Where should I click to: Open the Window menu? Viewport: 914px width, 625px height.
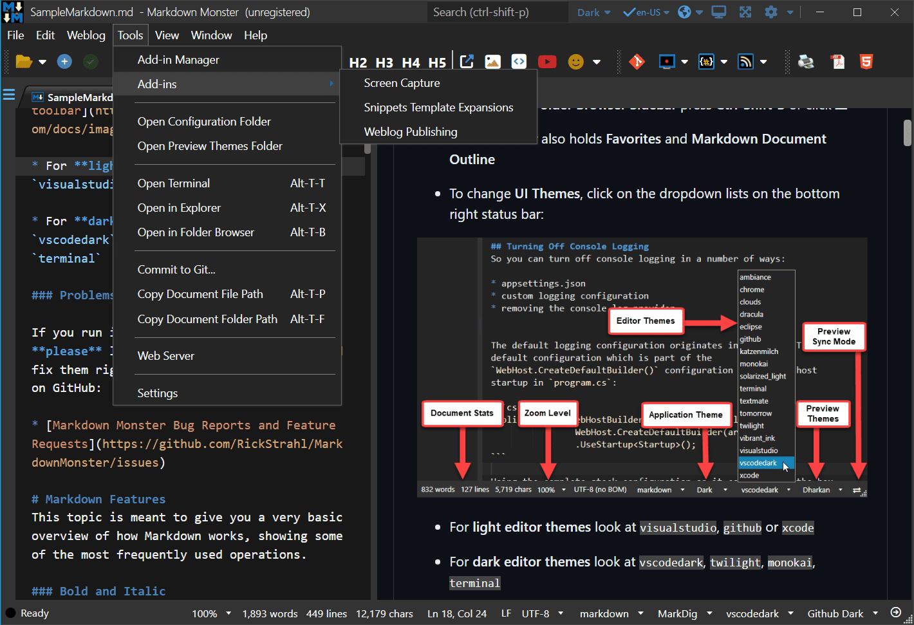point(211,35)
